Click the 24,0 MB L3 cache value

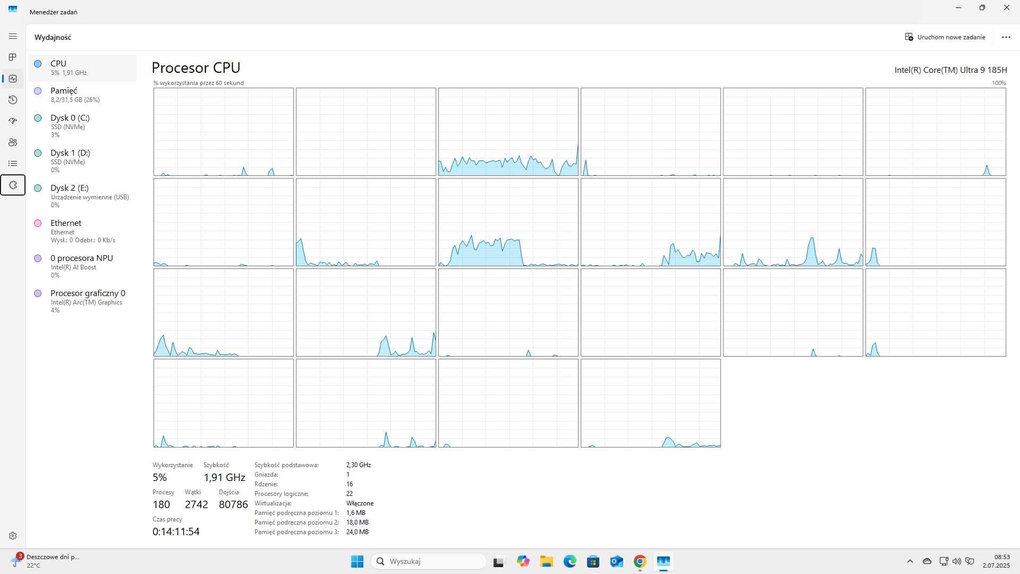click(x=357, y=532)
